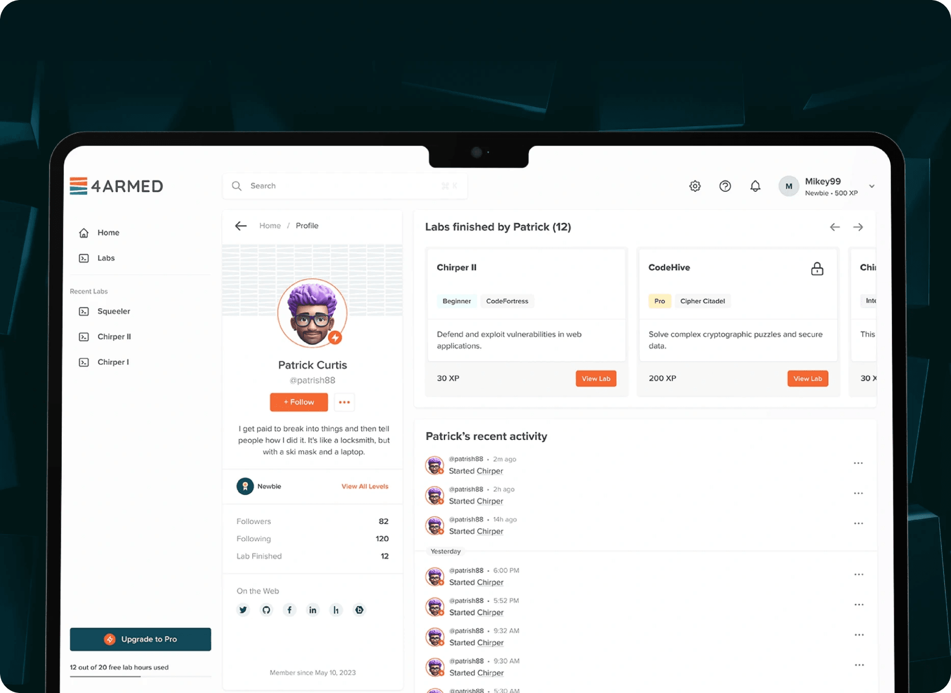This screenshot has width=951, height=693.
Task: Follow Patrick Curtis
Action: pyautogui.click(x=299, y=402)
